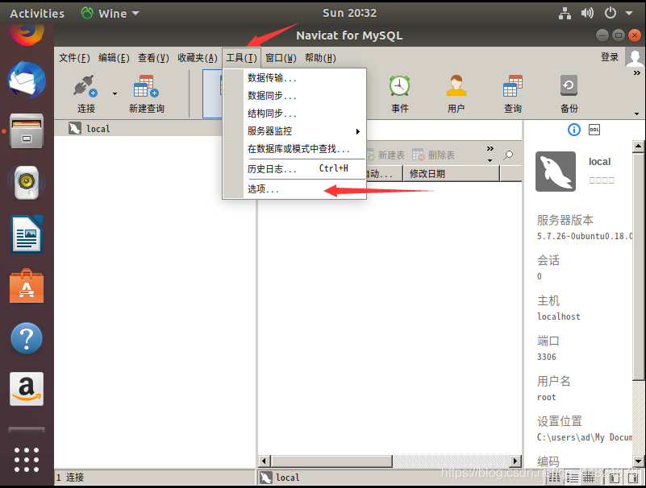Click the local tab in status bar
The height and width of the screenshot is (488, 646).
pyautogui.click(x=280, y=478)
